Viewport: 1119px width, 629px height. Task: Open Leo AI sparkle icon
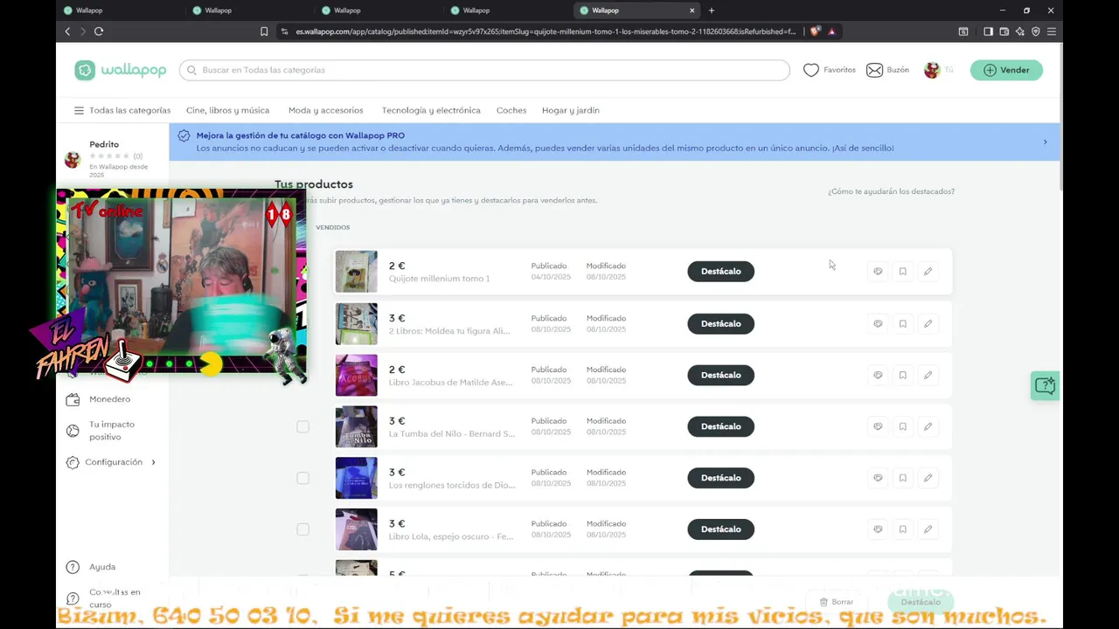point(1019,31)
